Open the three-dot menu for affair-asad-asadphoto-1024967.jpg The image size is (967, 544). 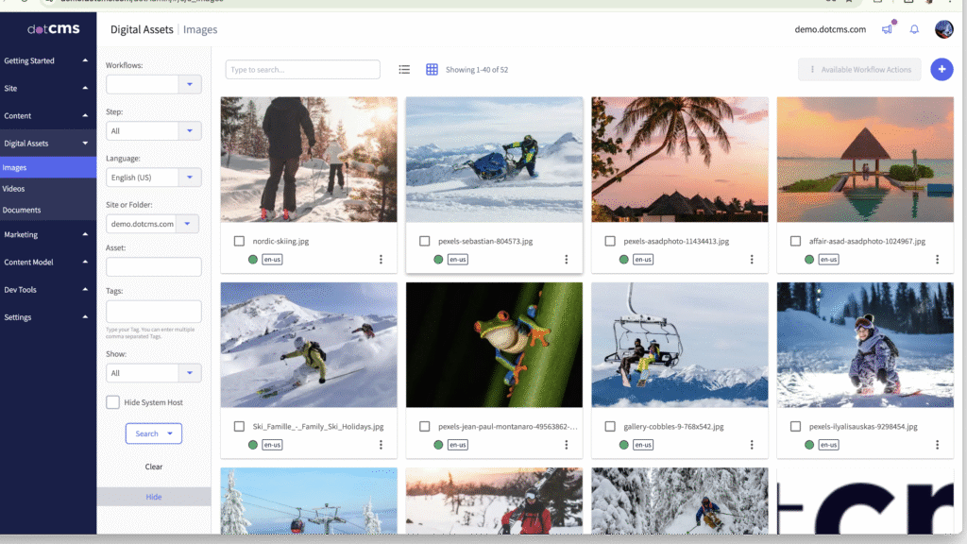(938, 260)
